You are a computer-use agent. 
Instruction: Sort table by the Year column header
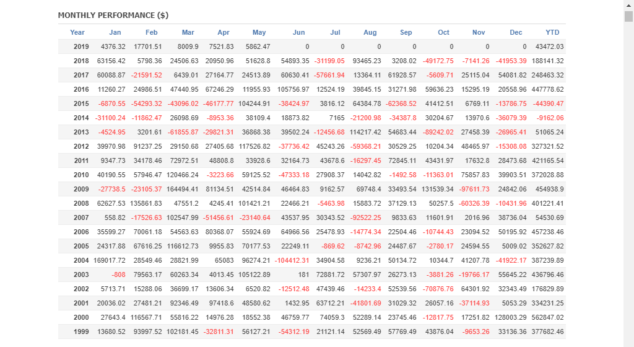point(77,32)
